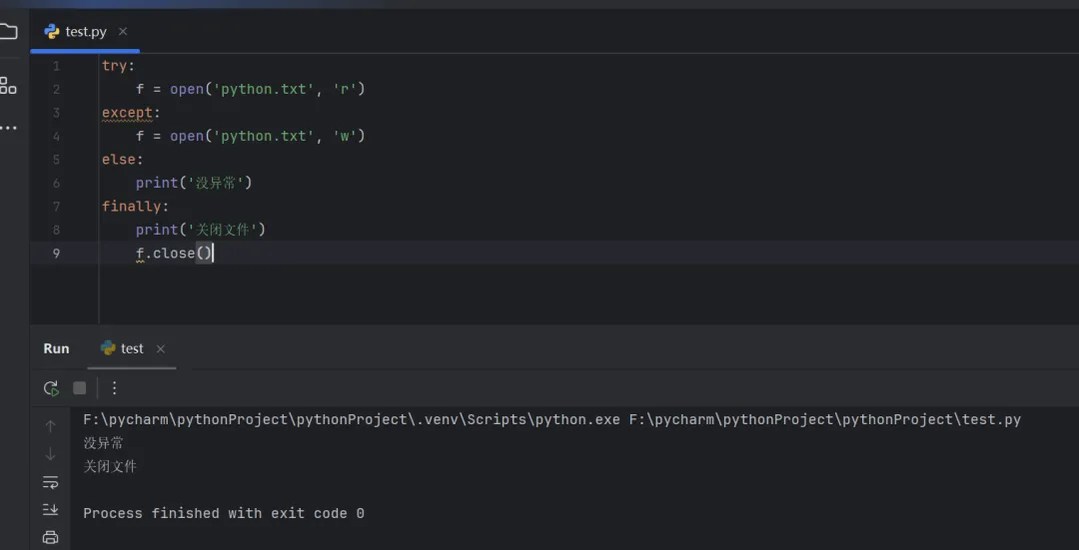Screen dimensions: 1079x550
Task: Open the Structure tool window icon
Action: point(8,86)
